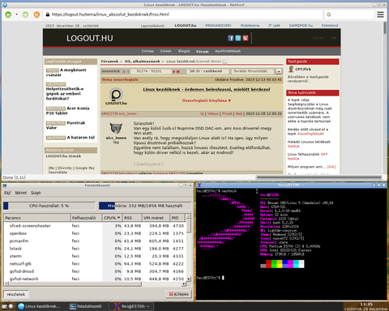
Task: Click the padlock icon in the URL bar
Action: 48,15
